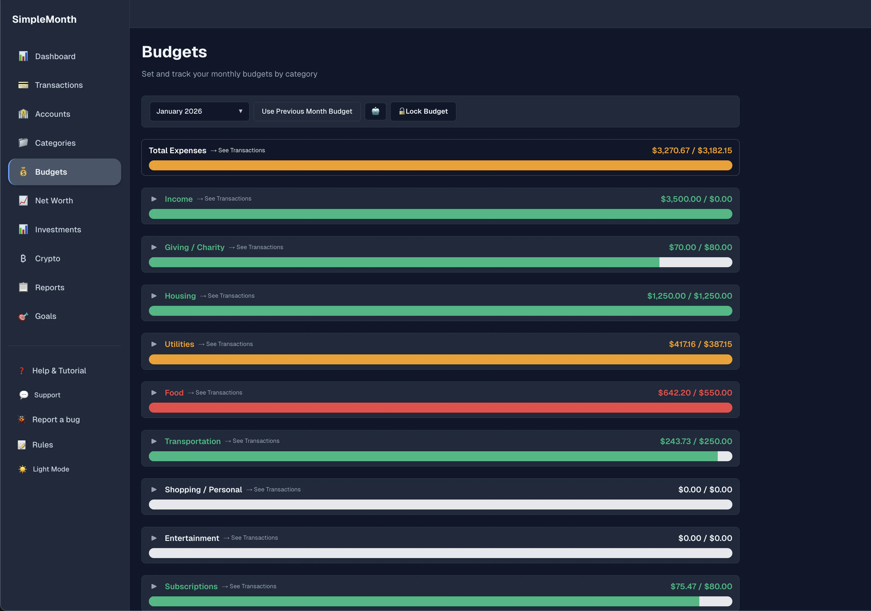Click the SimpleMonth app title

pos(44,19)
